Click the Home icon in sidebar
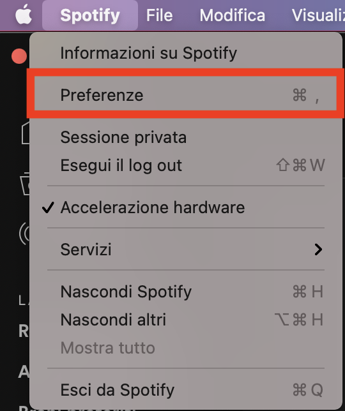This screenshot has height=411, width=345. click(x=26, y=133)
